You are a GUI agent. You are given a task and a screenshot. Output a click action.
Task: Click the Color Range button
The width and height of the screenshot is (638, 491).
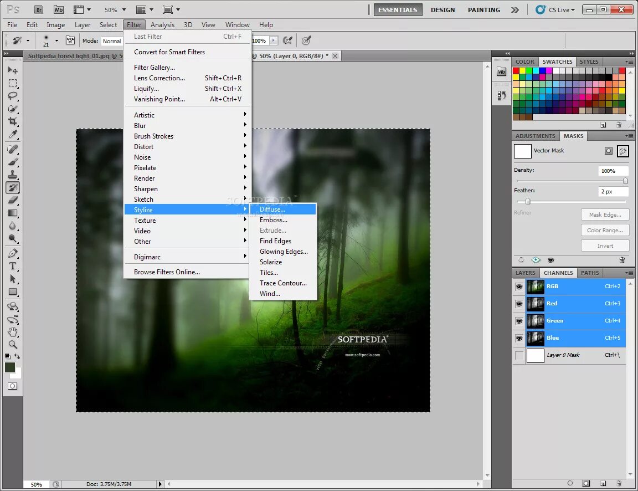coord(605,231)
